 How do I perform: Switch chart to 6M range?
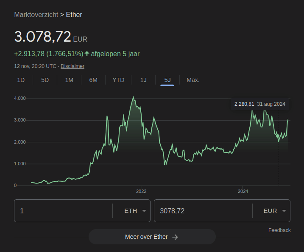click(x=93, y=80)
